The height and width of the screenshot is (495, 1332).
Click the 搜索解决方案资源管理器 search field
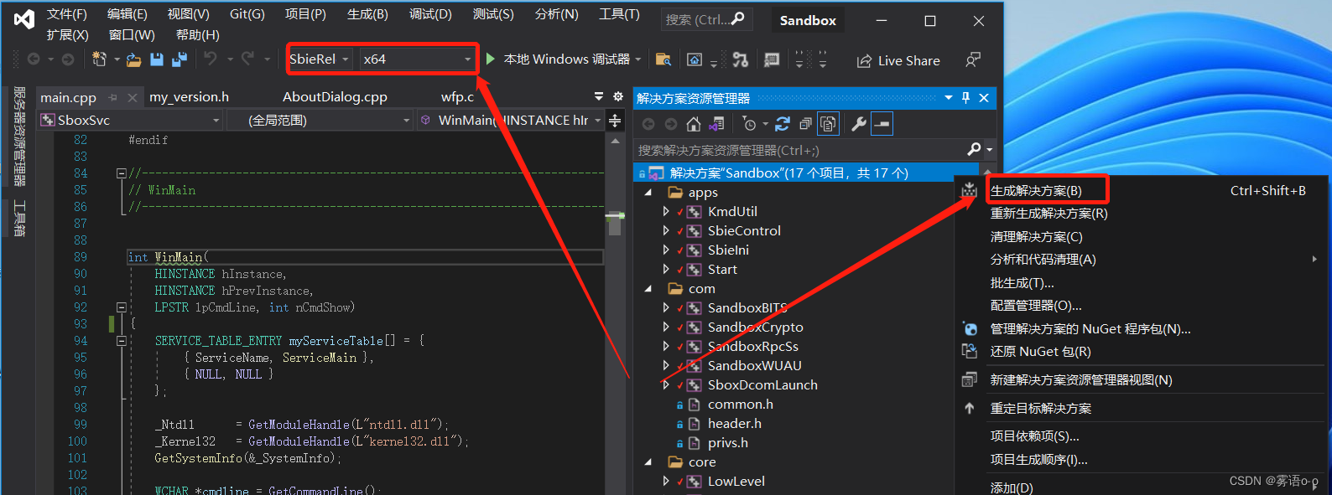(800, 150)
